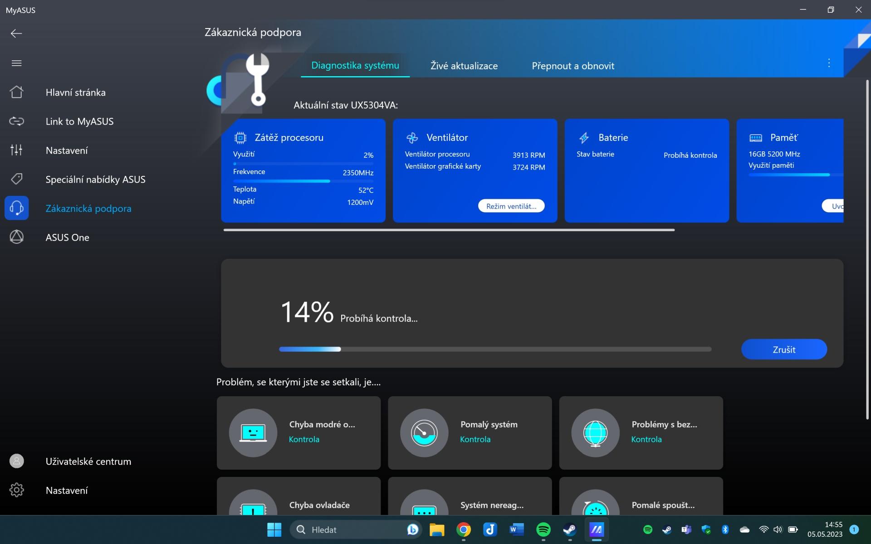The width and height of the screenshot is (871, 544).
Task: Open File Explorer from taskbar
Action: click(437, 529)
